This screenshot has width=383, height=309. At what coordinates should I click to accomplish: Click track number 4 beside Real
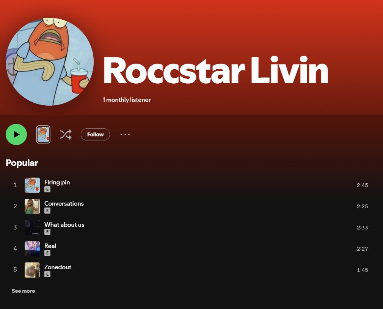(15, 249)
